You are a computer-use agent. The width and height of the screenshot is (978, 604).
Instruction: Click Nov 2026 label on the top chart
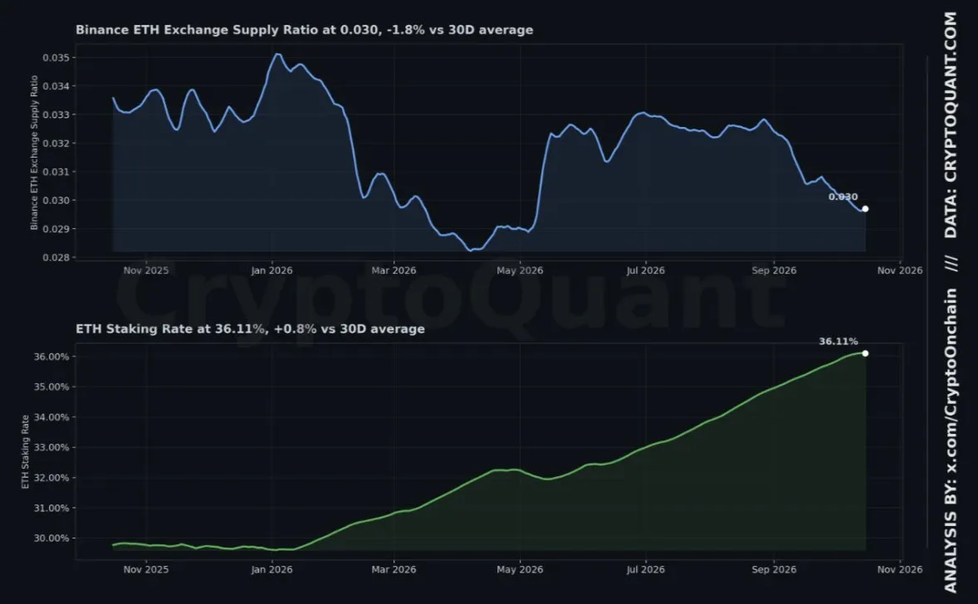pos(899,270)
